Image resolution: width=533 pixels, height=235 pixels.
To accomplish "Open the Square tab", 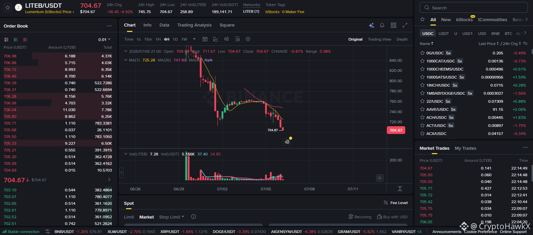I will point(227,25).
